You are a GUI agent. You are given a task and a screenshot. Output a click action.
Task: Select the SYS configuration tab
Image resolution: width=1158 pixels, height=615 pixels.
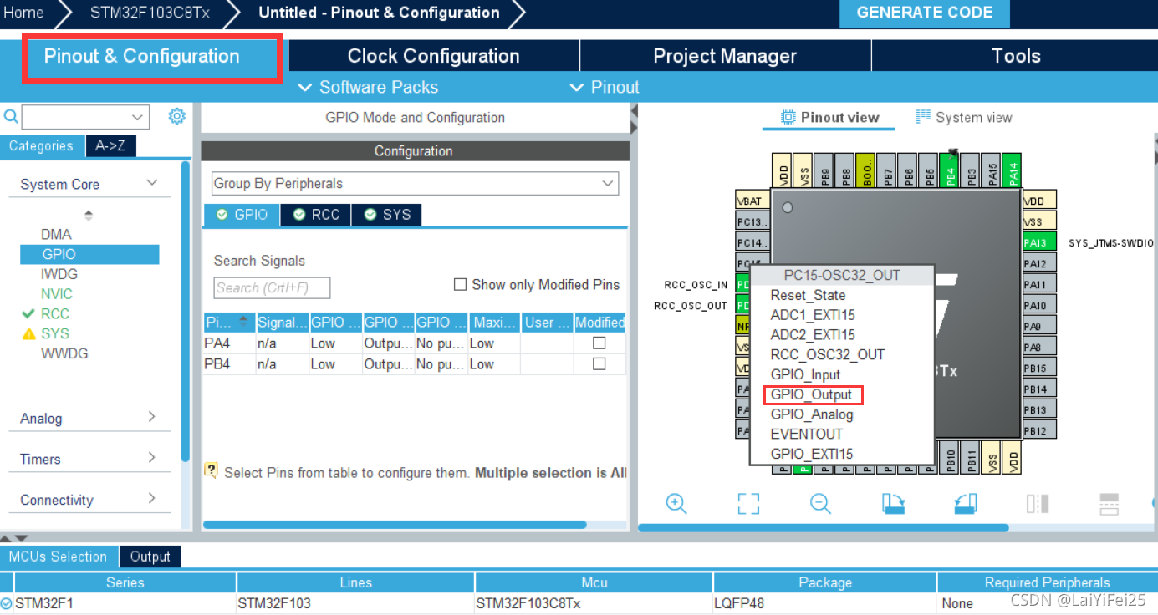click(387, 215)
